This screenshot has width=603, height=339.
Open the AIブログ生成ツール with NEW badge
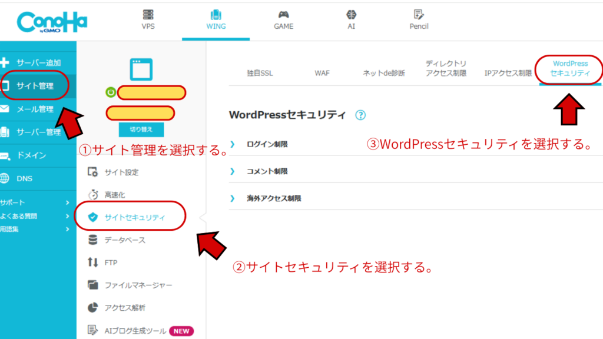(x=136, y=331)
